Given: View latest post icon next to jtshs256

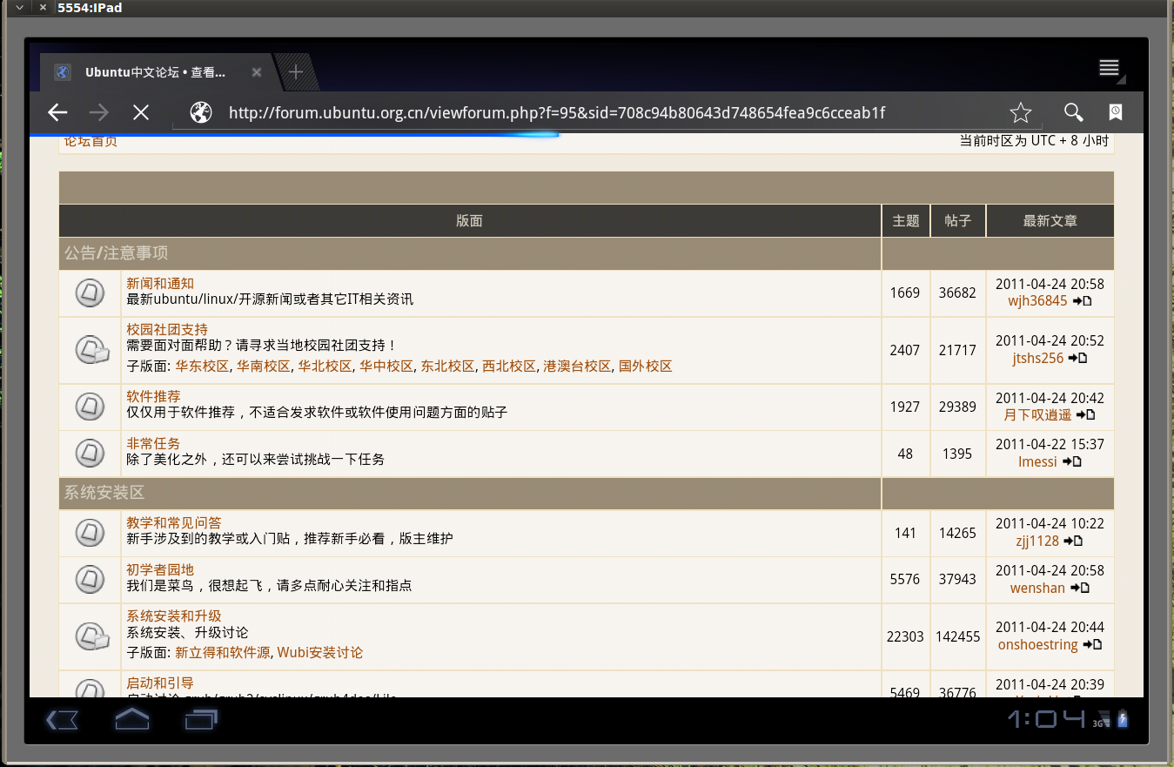Looking at the screenshot, I should (1078, 358).
